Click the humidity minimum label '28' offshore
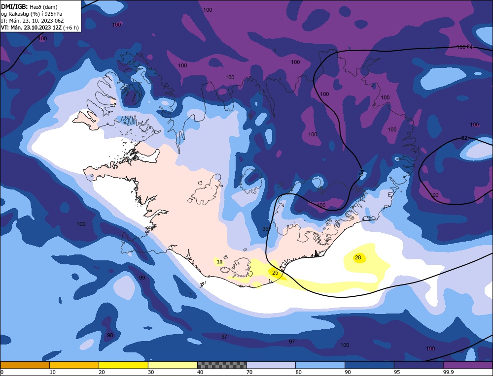 (358, 258)
